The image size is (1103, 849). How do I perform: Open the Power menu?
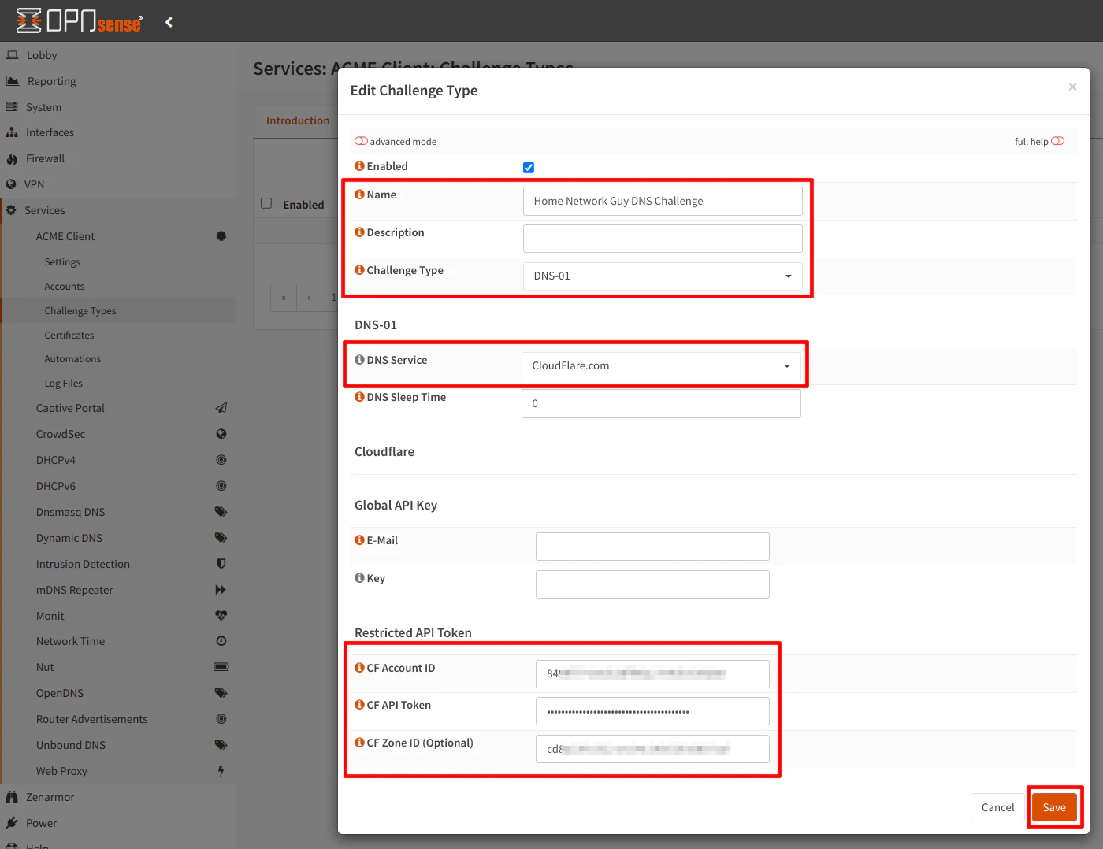tap(118, 823)
